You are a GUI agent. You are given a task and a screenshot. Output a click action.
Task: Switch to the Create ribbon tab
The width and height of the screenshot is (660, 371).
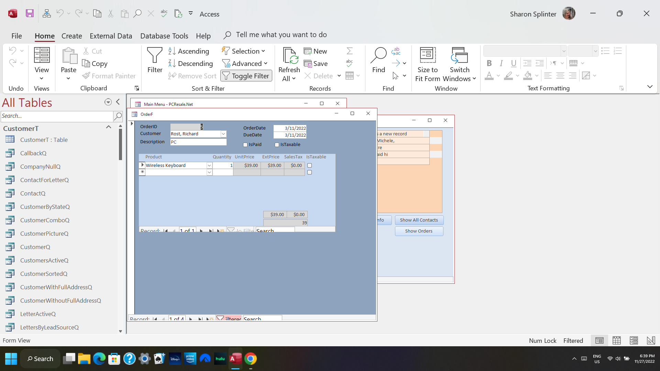[71, 35]
